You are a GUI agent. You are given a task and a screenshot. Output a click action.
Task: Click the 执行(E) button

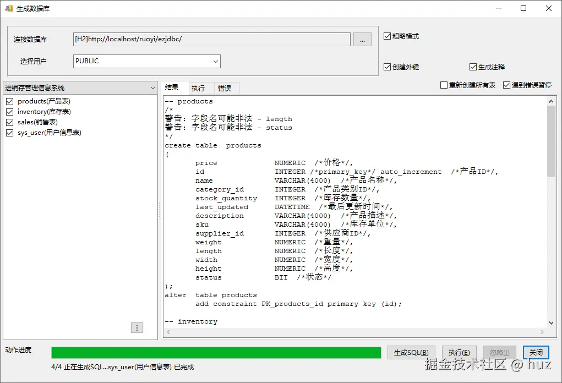[459, 353]
